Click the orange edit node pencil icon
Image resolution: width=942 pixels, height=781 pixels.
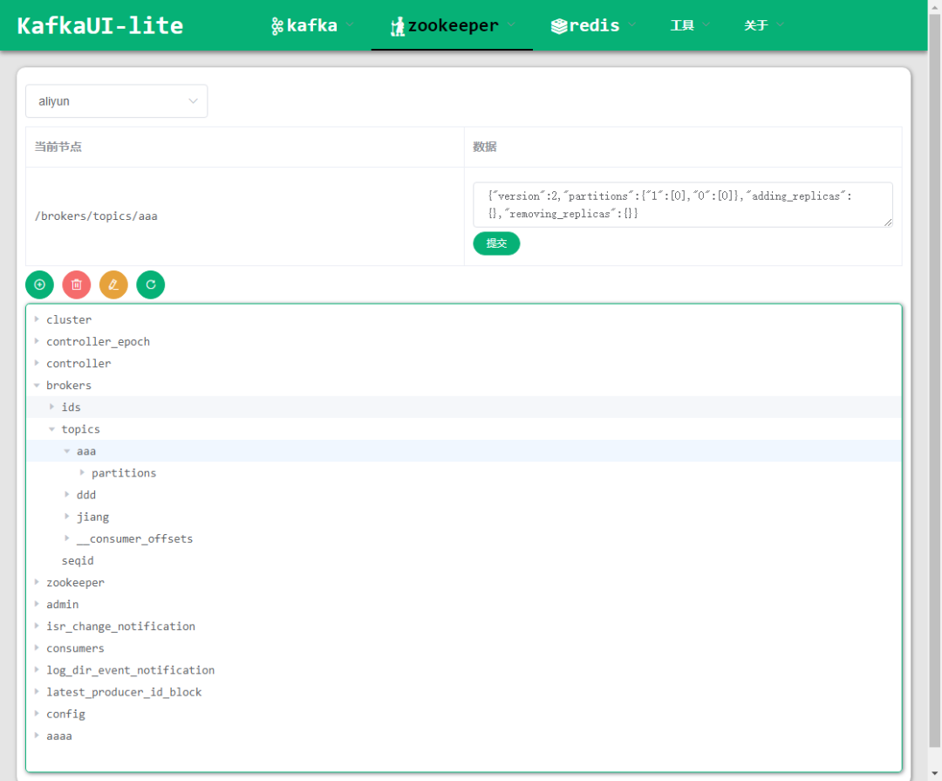113,284
